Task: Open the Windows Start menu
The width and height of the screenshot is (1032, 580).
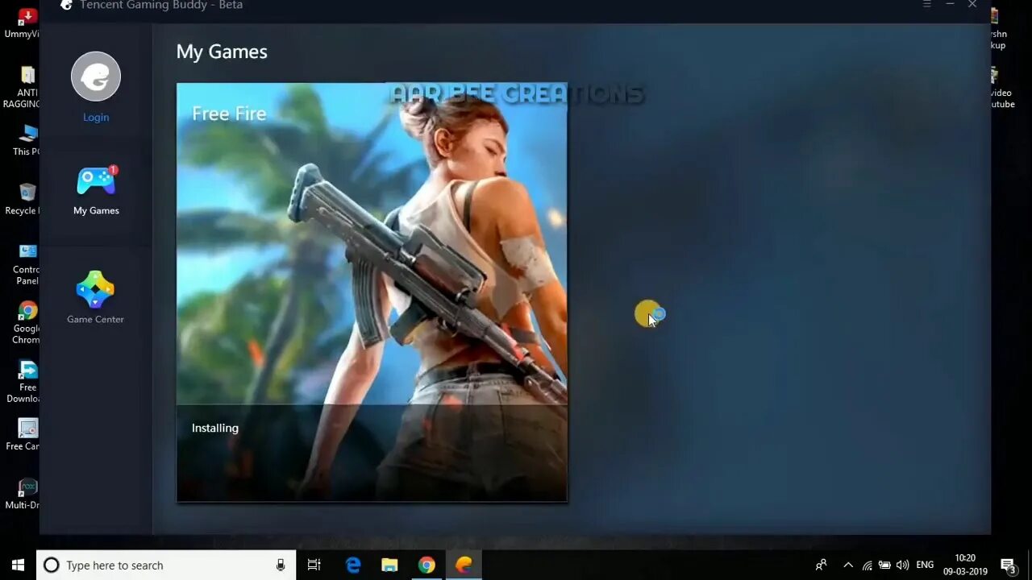Action: [18, 565]
